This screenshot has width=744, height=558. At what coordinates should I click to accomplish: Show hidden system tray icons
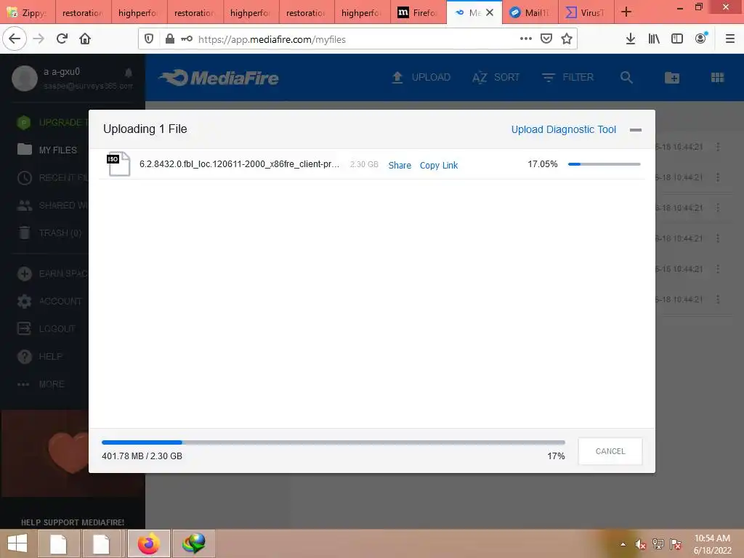click(x=623, y=544)
